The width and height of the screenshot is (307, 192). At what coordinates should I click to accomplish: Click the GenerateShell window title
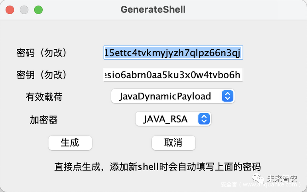pos(153,9)
